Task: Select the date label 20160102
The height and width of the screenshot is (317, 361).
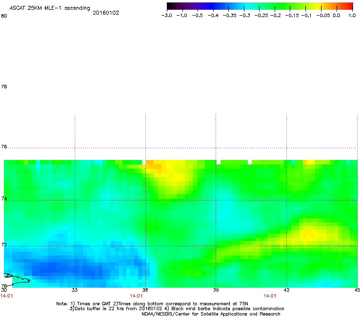Action: (x=106, y=13)
